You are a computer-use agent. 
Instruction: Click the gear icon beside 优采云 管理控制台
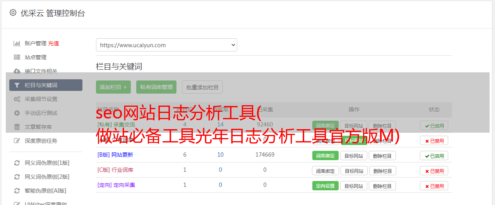tap(13, 13)
